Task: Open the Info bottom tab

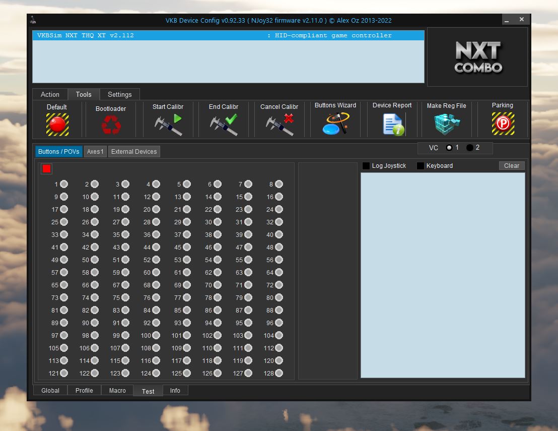Action: [x=175, y=390]
